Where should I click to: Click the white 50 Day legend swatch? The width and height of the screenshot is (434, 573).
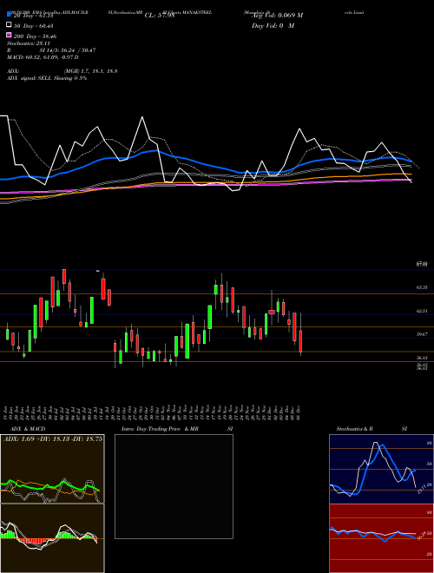(10, 25)
